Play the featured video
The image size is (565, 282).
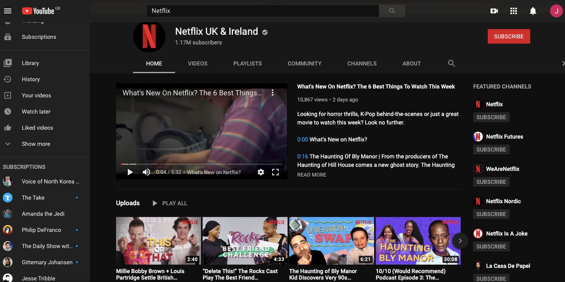[x=130, y=172]
